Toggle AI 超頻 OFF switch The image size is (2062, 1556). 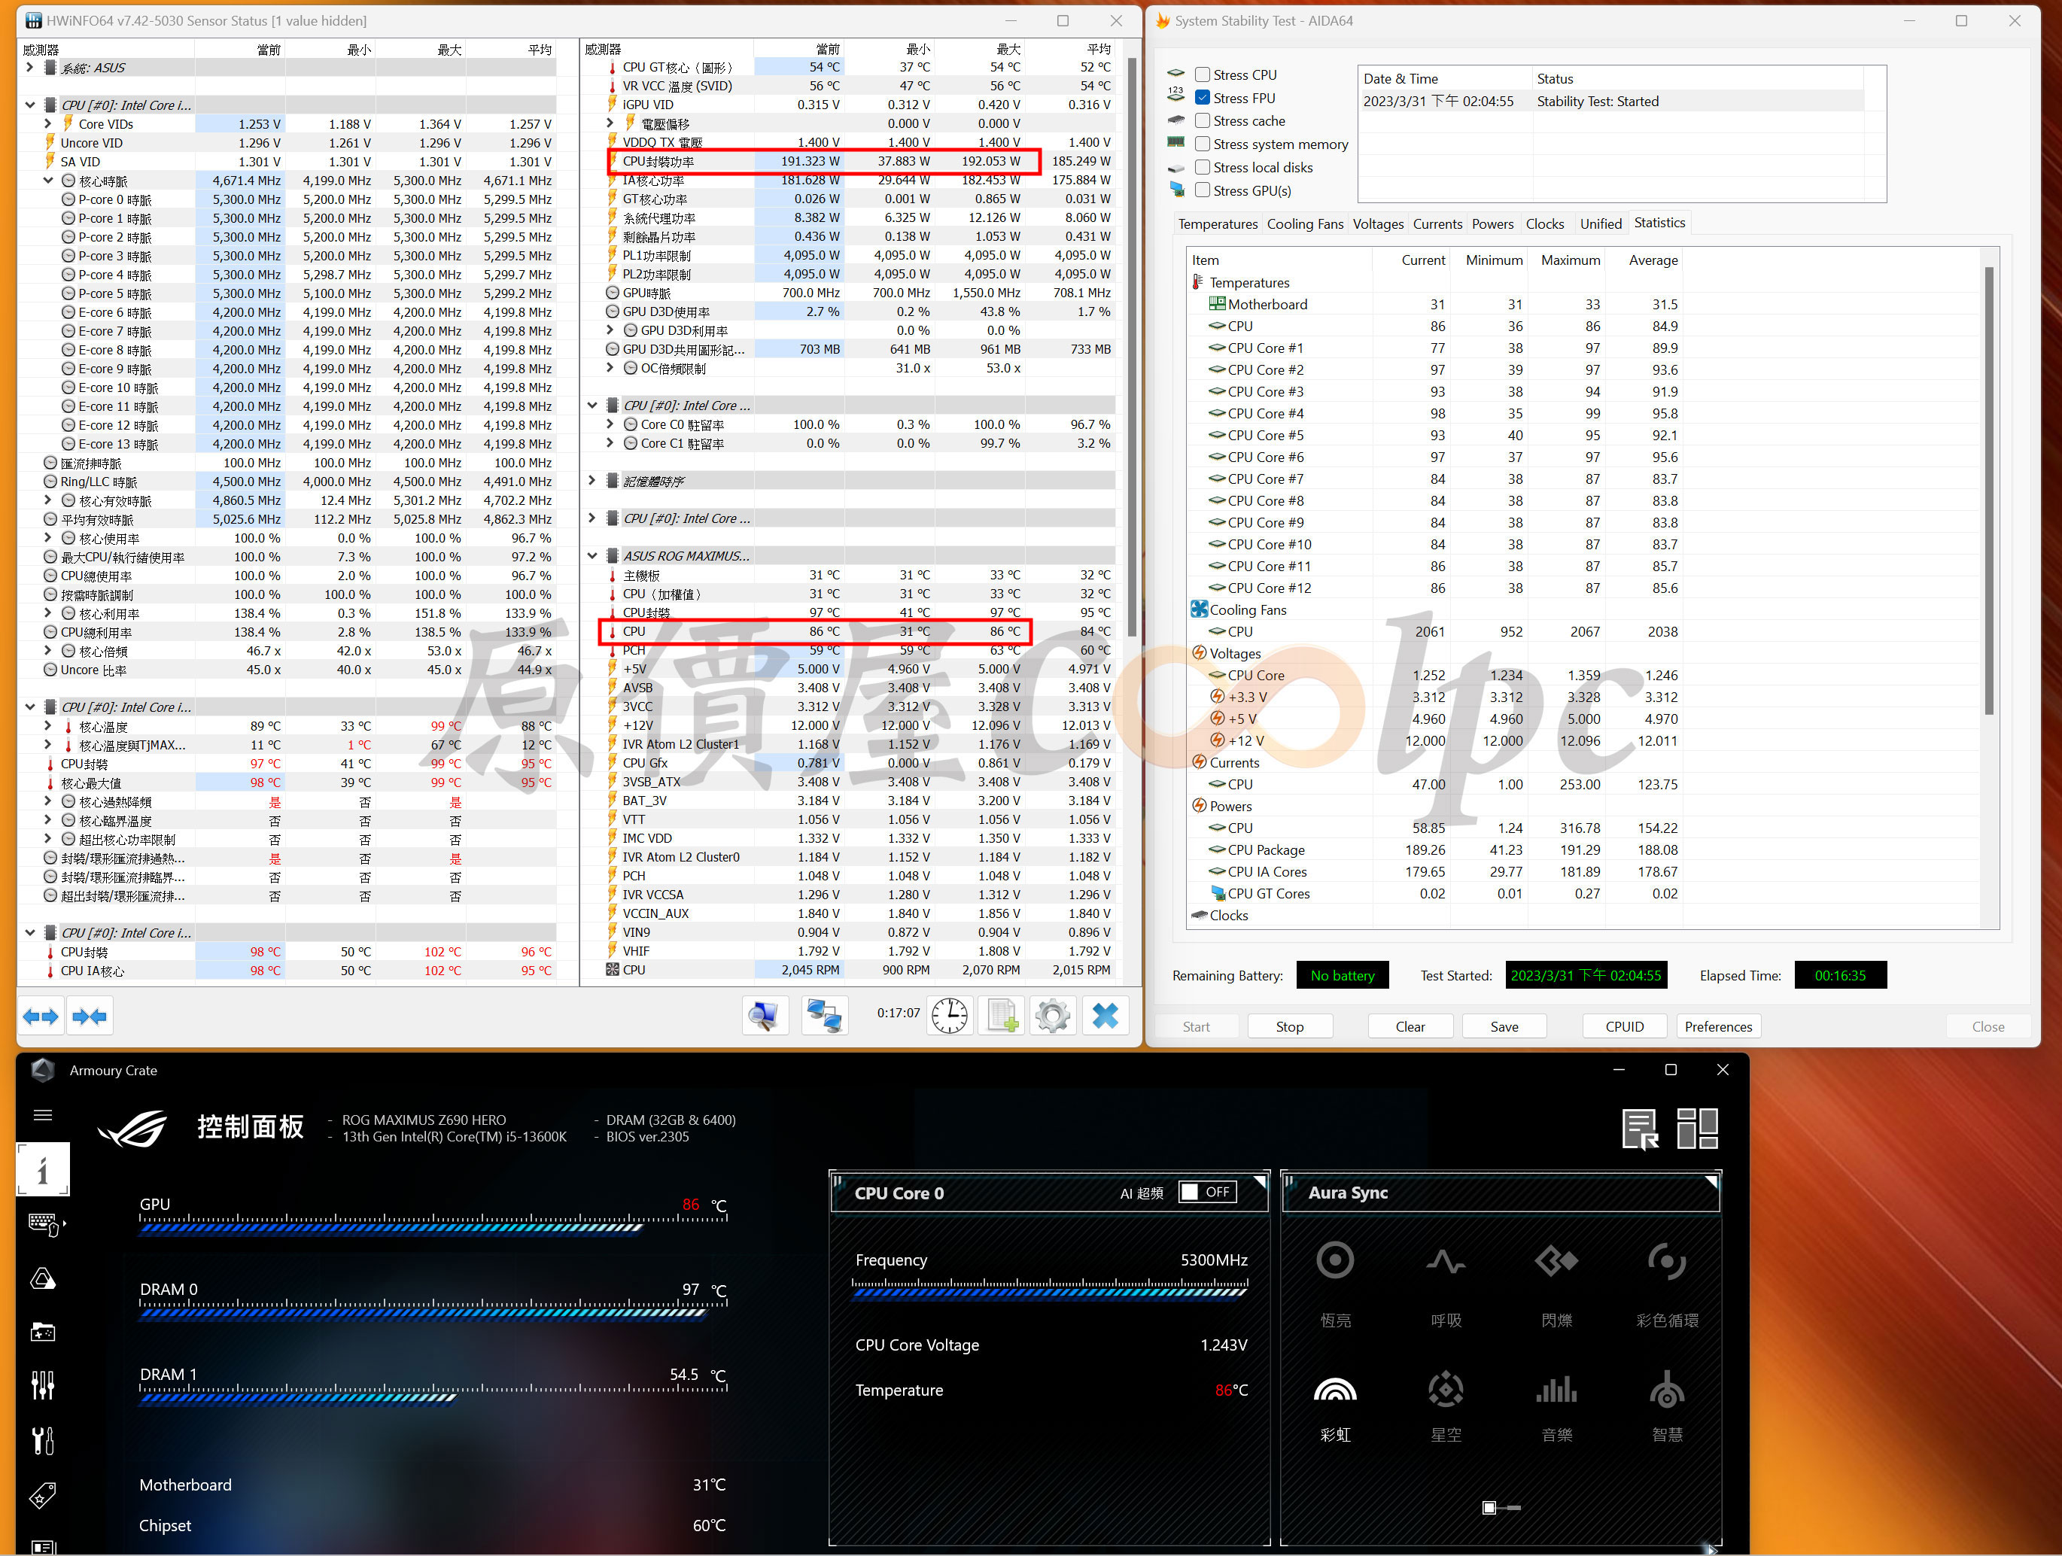click(1208, 1193)
